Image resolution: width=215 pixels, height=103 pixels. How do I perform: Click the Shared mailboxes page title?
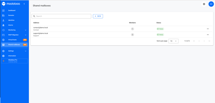pyautogui.click(x=42, y=6)
